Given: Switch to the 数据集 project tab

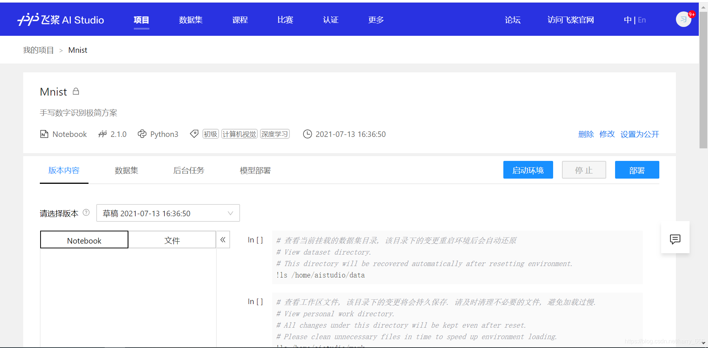Looking at the screenshot, I should [x=126, y=170].
